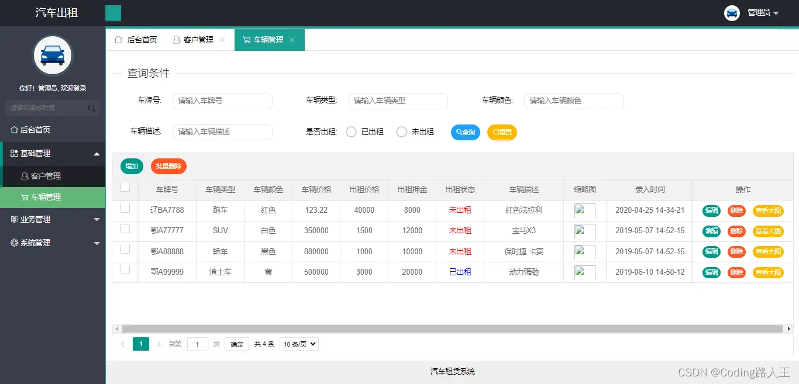Click page 1 in pagination
The image size is (799, 384).
click(141, 344)
